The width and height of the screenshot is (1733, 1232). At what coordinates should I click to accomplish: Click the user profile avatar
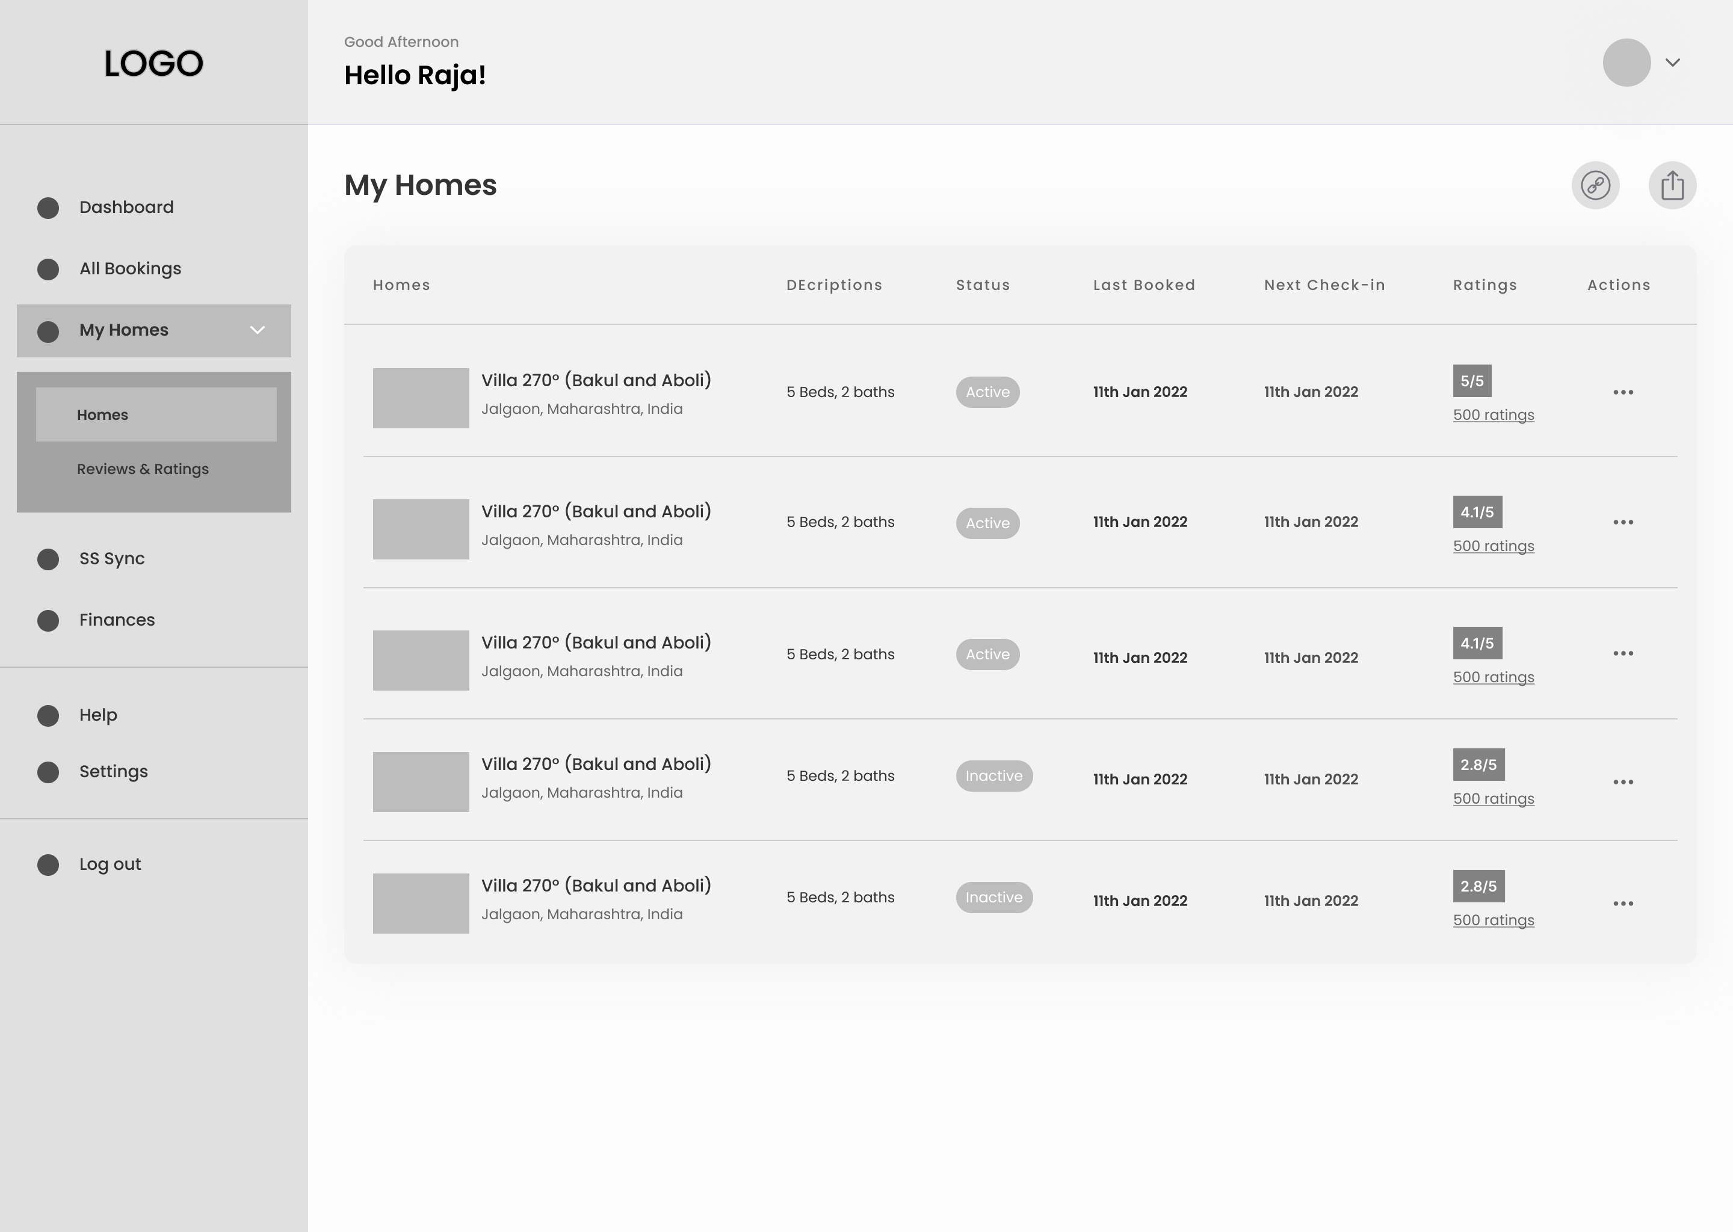[1626, 62]
